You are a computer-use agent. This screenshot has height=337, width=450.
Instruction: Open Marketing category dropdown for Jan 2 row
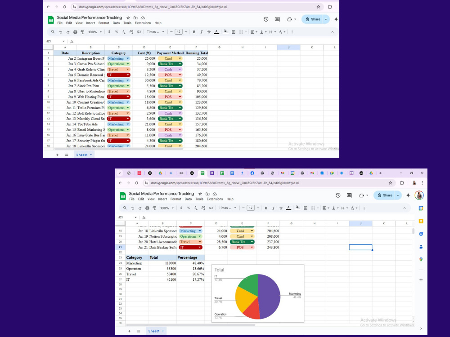coord(128,58)
